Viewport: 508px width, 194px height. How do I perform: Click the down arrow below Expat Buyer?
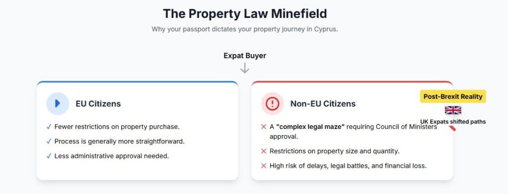point(245,68)
